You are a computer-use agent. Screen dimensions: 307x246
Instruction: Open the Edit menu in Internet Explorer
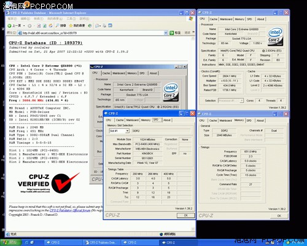25,18
